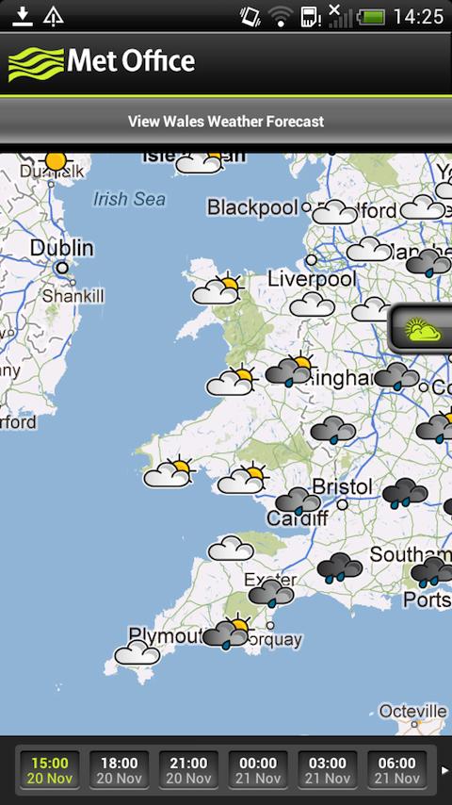Tap shower with sun icon near Plymouth
The height and width of the screenshot is (805, 452).
228,631
